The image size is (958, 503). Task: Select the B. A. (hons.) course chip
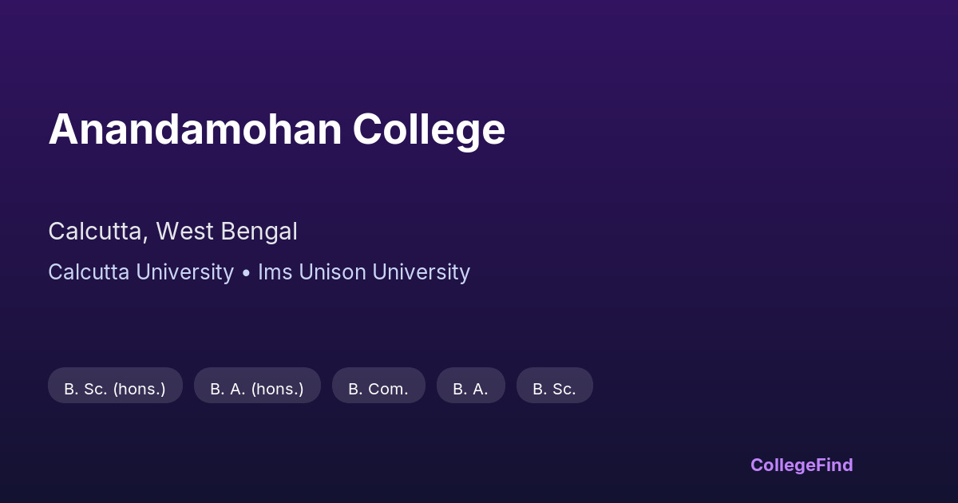click(x=257, y=389)
